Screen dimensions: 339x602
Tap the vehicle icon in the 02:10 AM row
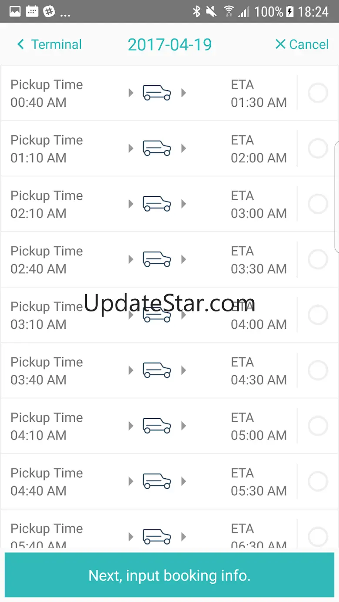click(157, 204)
